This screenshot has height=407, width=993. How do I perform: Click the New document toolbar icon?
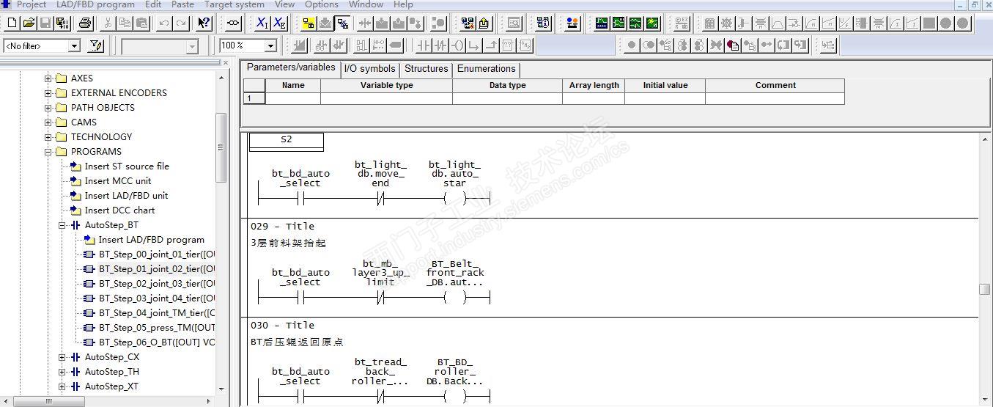(x=11, y=23)
